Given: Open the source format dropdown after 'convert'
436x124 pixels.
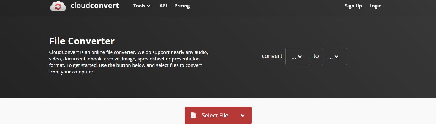Looking at the screenshot, I should [x=297, y=56].
